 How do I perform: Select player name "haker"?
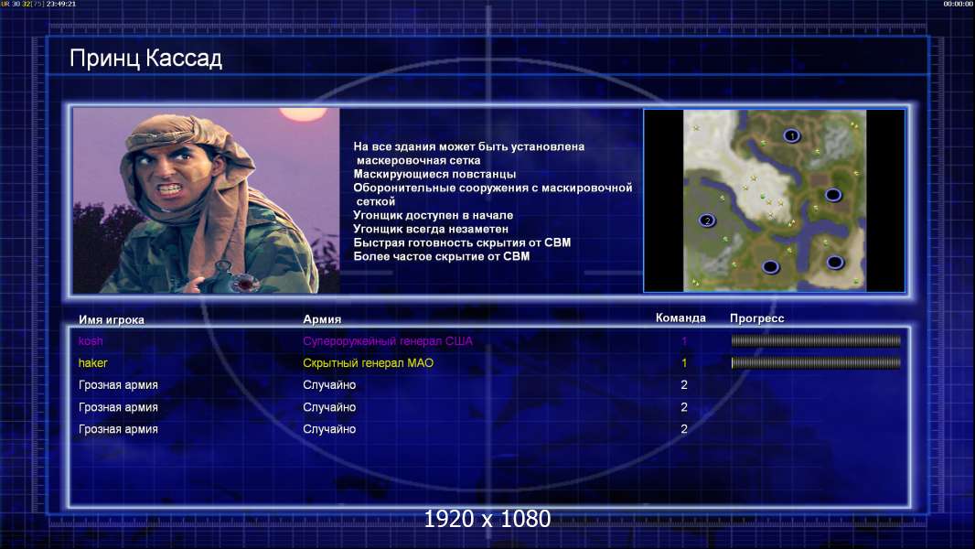[93, 362]
